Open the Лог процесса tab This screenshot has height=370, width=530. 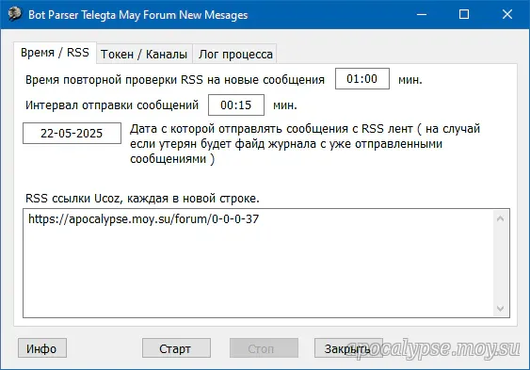[235, 54]
